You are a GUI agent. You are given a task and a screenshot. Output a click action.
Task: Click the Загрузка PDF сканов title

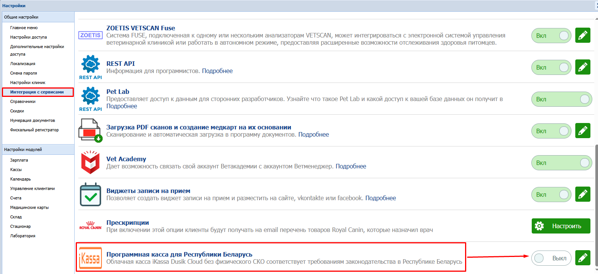[199, 127]
